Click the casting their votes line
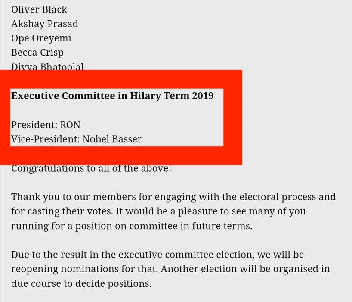The width and height of the screenshot is (352, 302). point(158,211)
